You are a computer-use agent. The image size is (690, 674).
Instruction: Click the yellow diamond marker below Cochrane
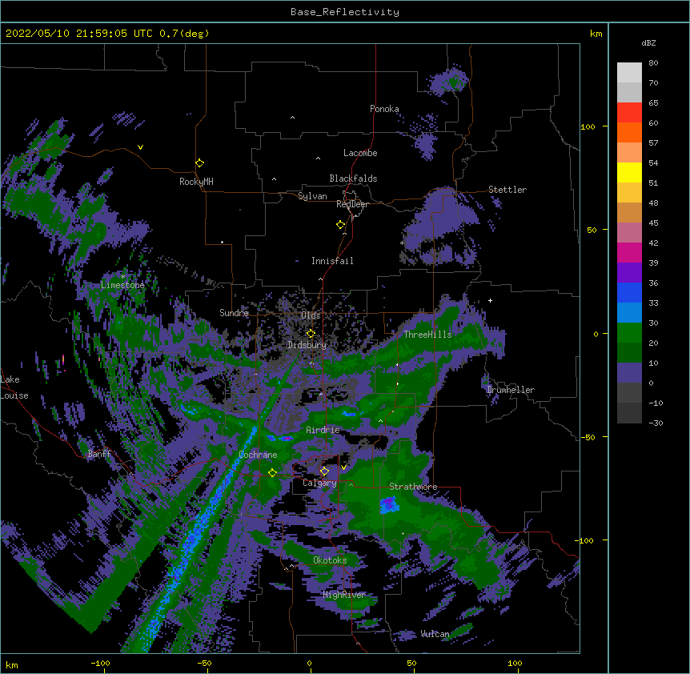pos(272,473)
